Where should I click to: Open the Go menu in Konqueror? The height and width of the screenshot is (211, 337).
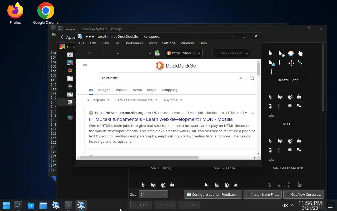tap(117, 43)
